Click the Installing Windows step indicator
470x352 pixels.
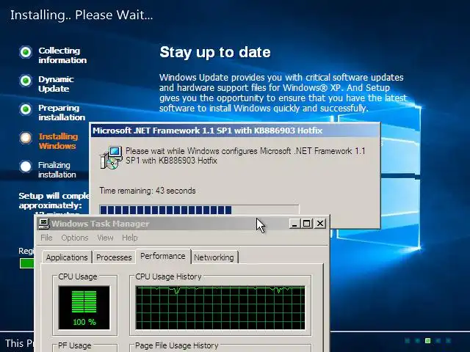[26, 138]
